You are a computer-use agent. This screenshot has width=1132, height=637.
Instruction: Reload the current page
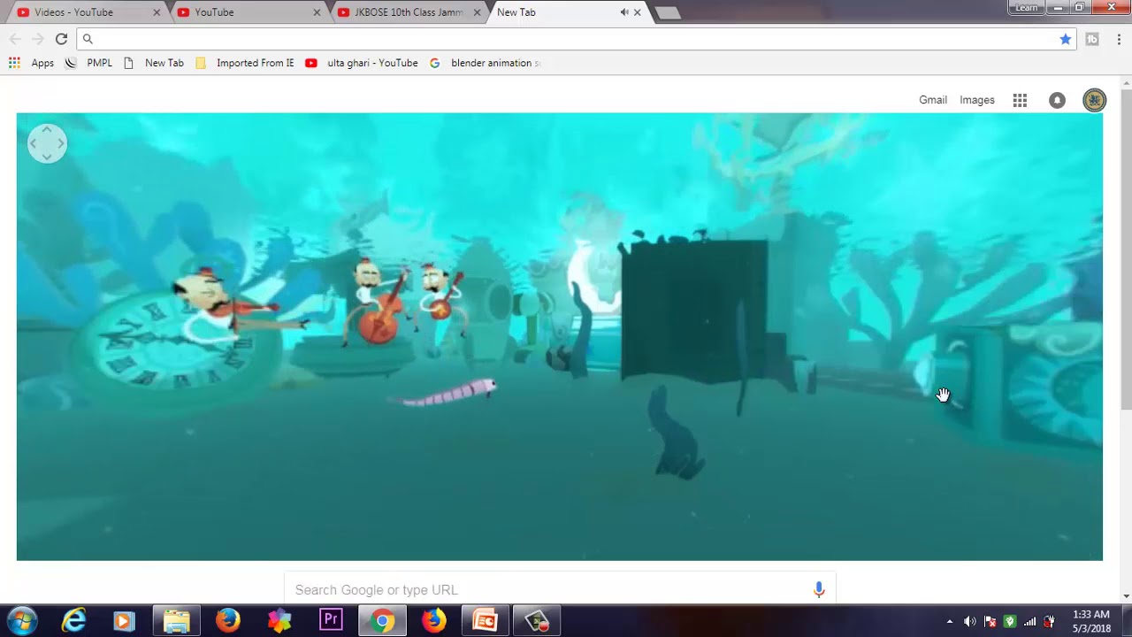point(61,39)
